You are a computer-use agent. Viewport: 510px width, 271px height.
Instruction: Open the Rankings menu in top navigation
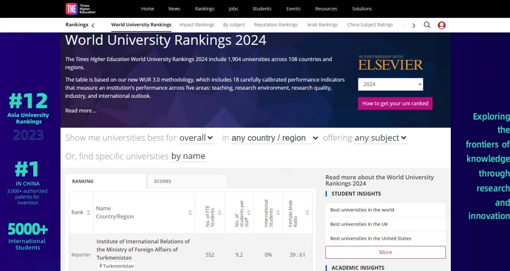[205, 9]
